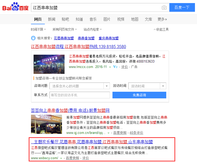Screen dimensions: 197x163
Task: Open the 选择您关心的问题 combo box
Action: (79, 86)
